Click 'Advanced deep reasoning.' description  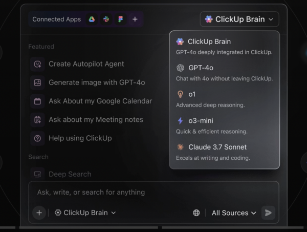210,105
